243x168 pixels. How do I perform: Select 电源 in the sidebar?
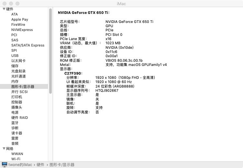(15, 112)
